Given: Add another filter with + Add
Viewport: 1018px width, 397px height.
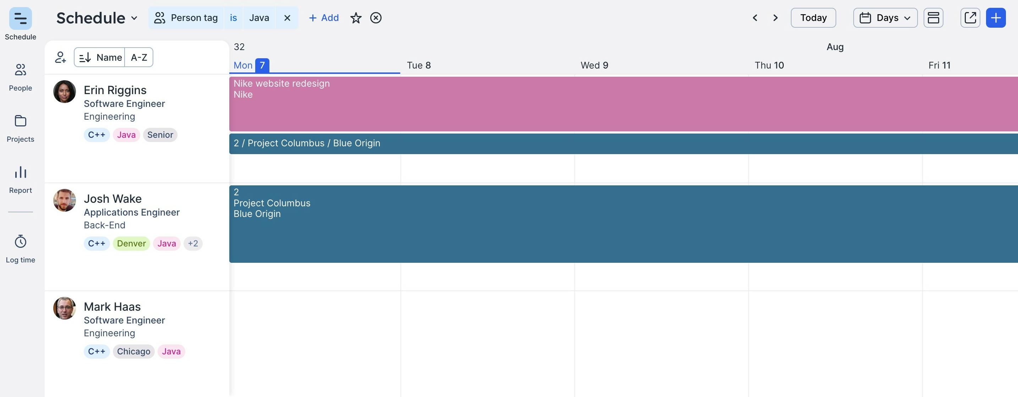Looking at the screenshot, I should pyautogui.click(x=323, y=18).
